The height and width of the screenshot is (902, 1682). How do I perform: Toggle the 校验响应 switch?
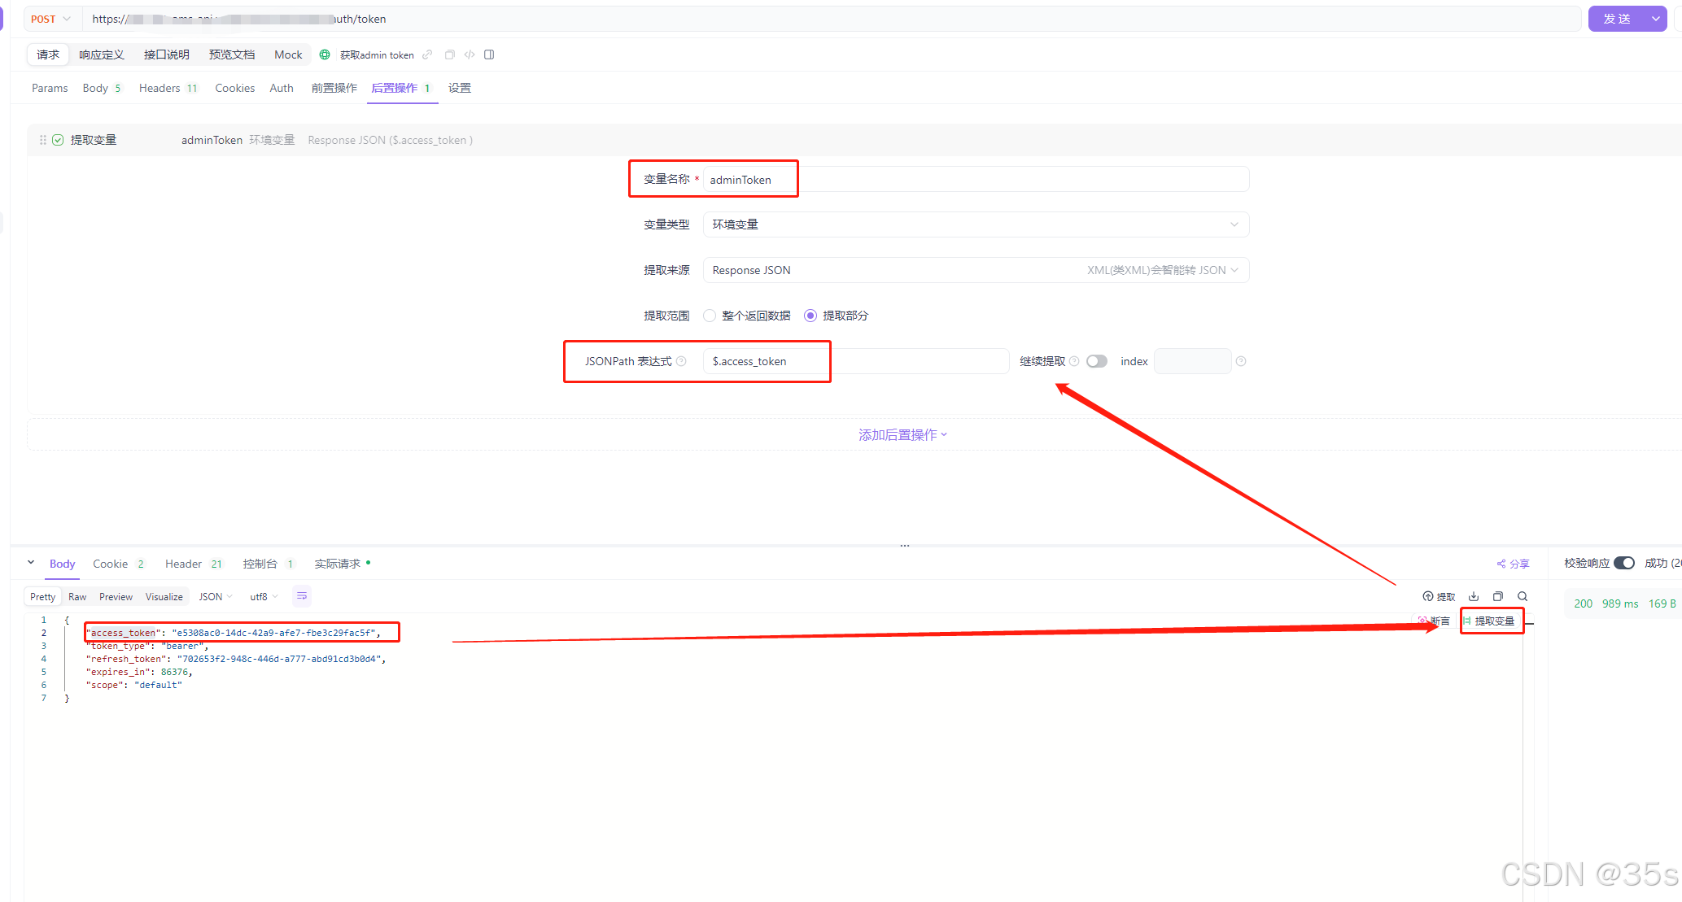pyautogui.click(x=1623, y=563)
